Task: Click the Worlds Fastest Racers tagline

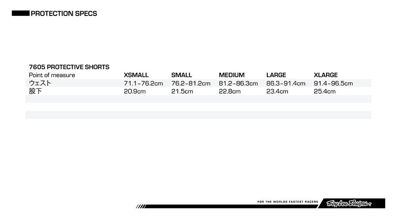Action: (x=287, y=202)
